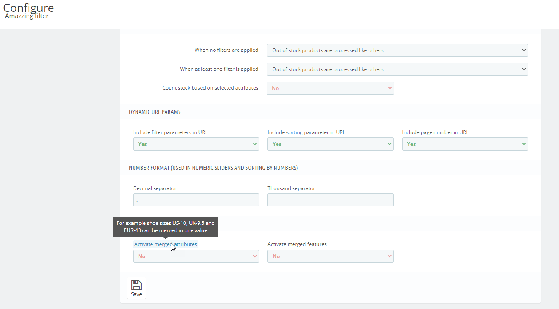Toggle "Include filter parameters in URL" select
The width and height of the screenshot is (559, 309).
coord(196,144)
